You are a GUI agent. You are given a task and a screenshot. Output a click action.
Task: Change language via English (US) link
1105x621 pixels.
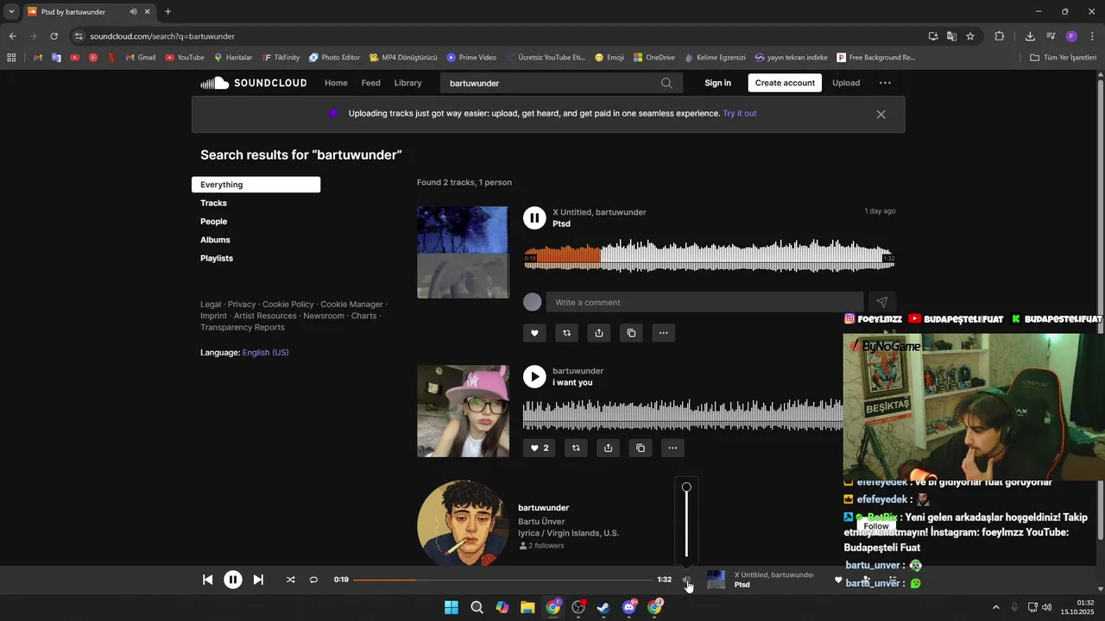pos(266,353)
